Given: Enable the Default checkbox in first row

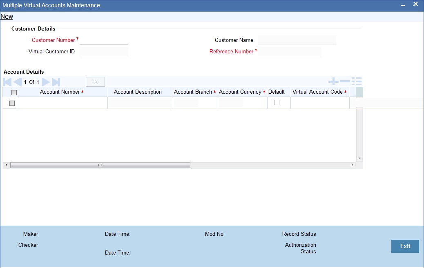Looking at the screenshot, I should (x=277, y=103).
